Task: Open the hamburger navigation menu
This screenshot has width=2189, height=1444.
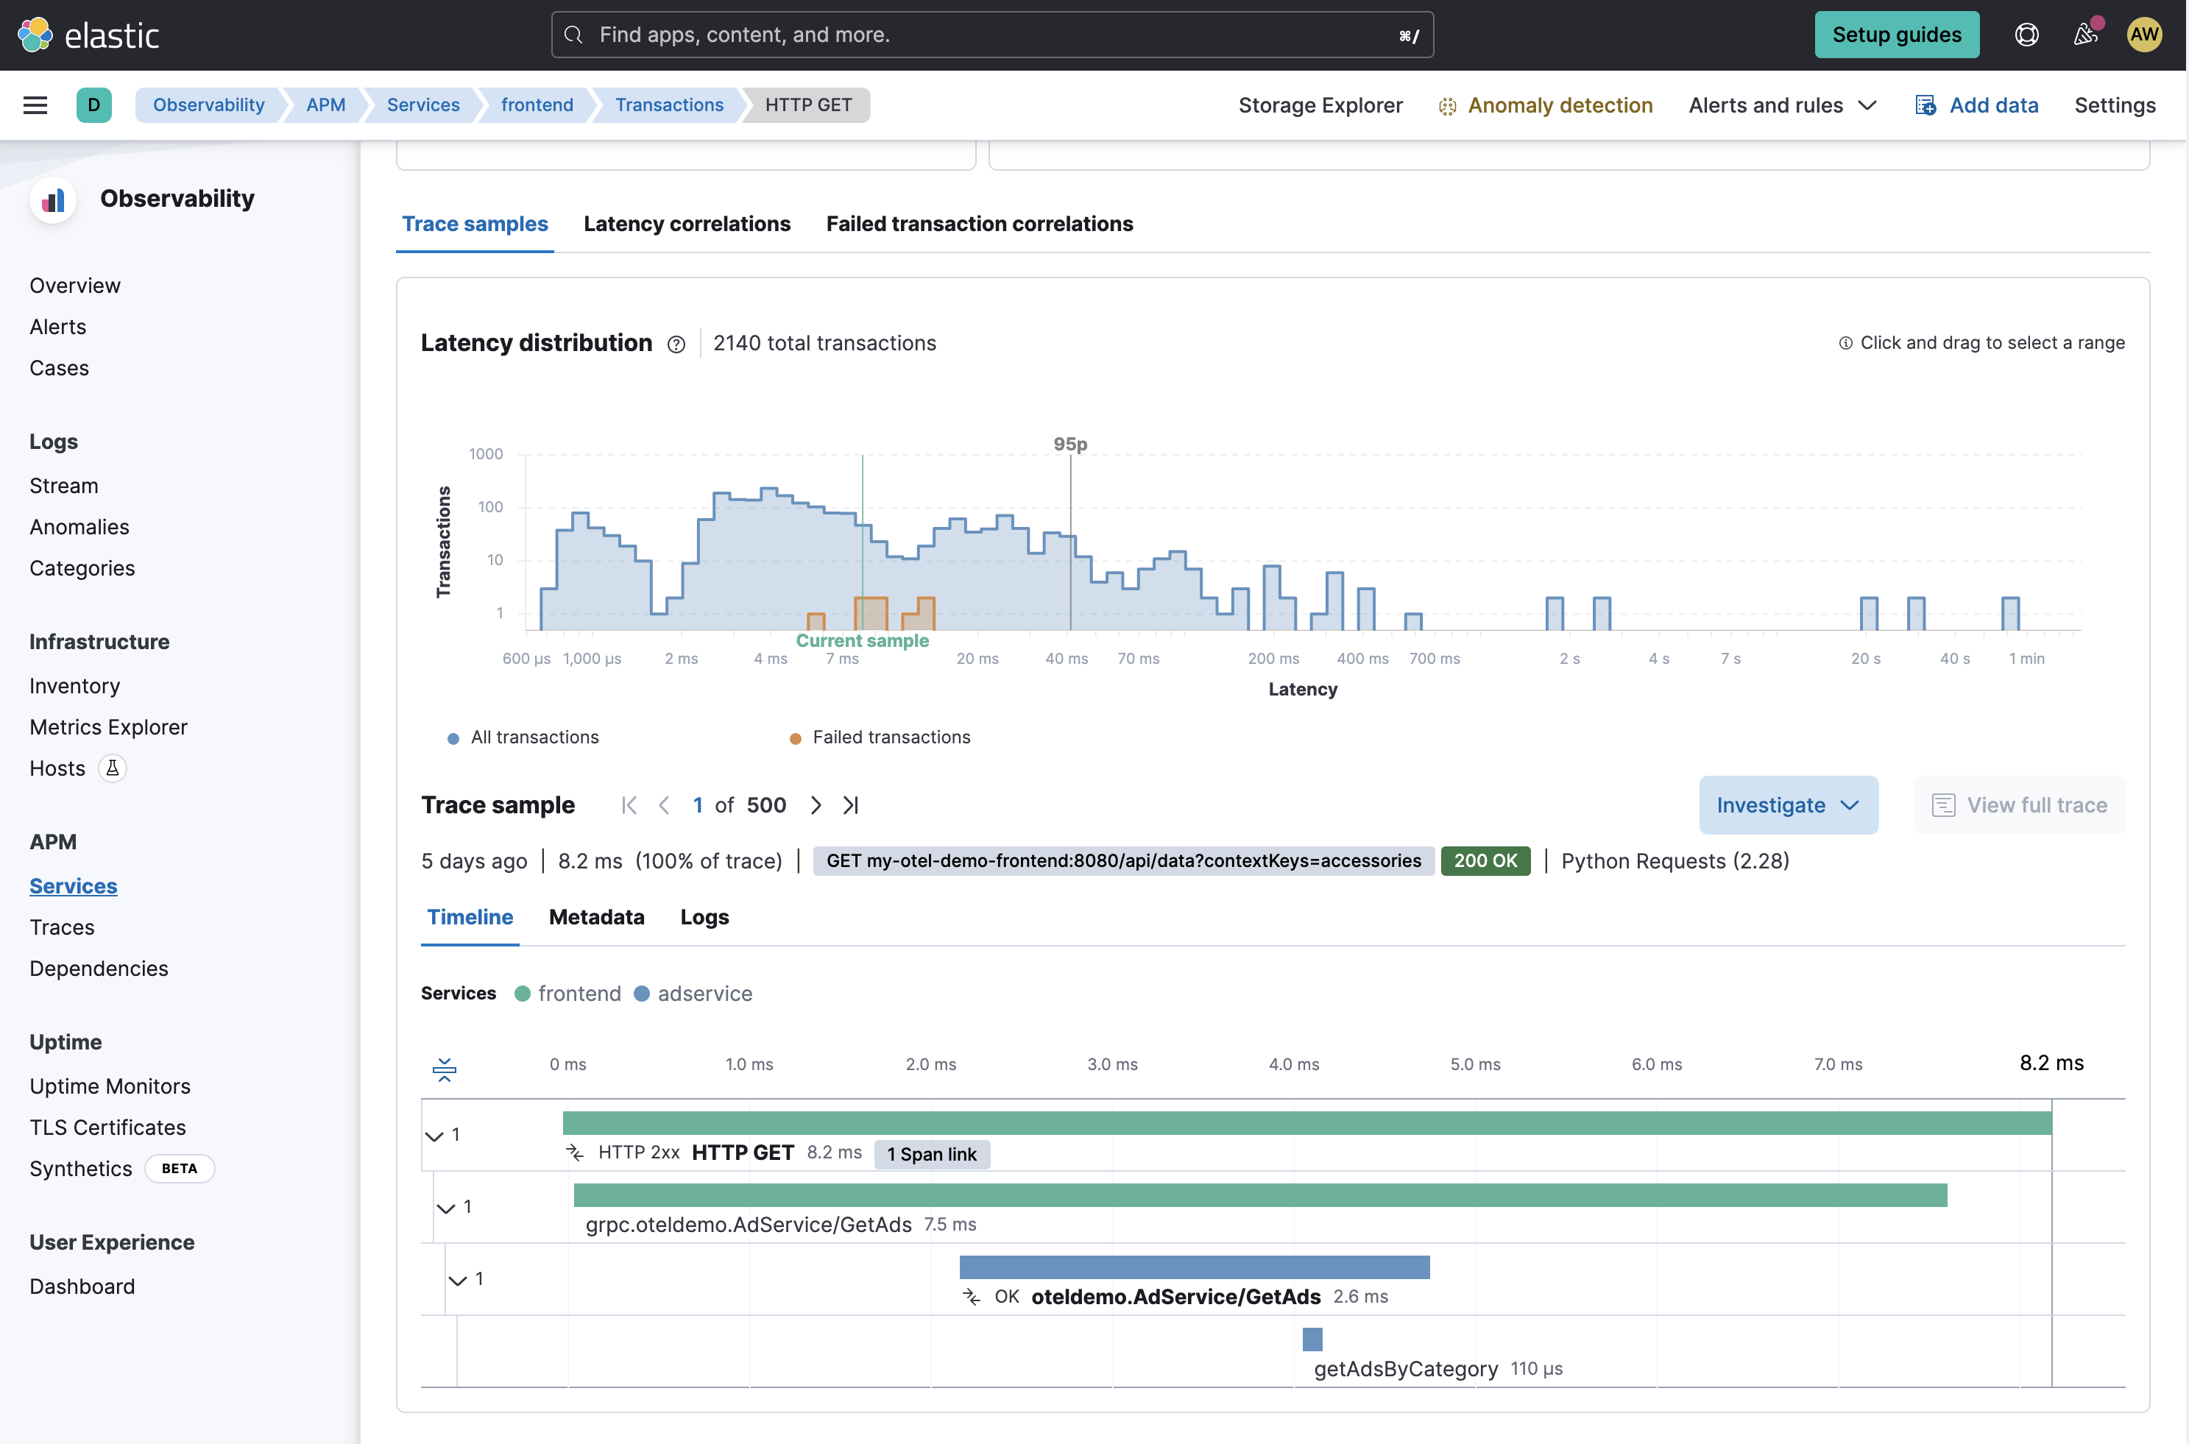Action: [x=35, y=105]
